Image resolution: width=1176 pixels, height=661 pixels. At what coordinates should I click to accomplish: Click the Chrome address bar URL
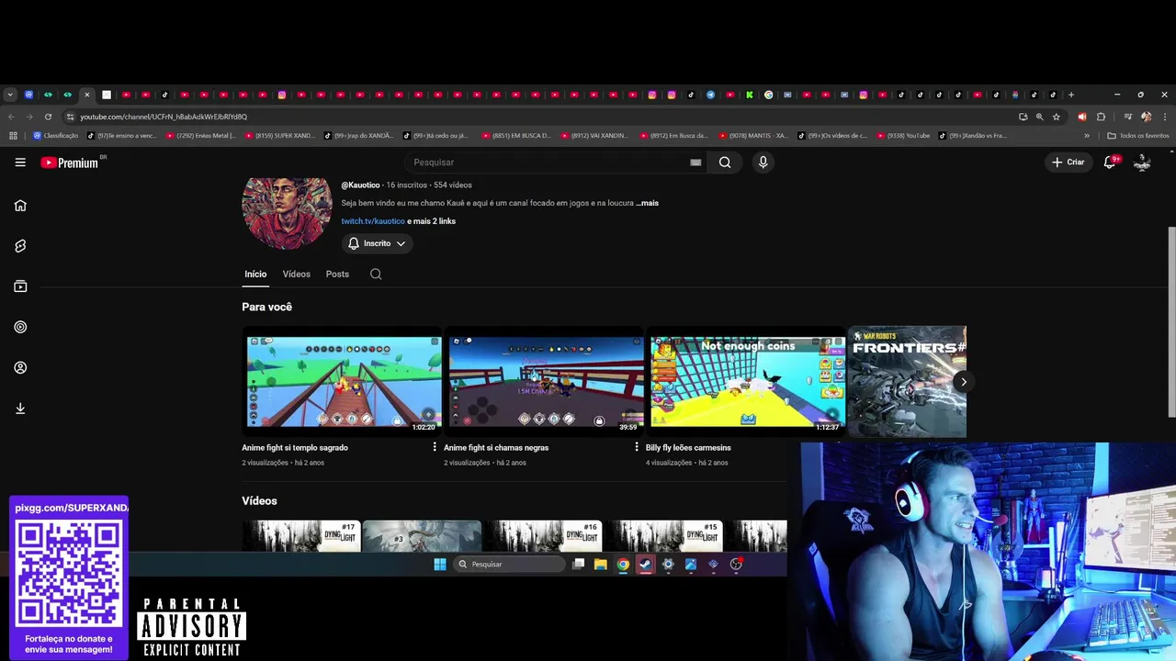[x=164, y=117]
